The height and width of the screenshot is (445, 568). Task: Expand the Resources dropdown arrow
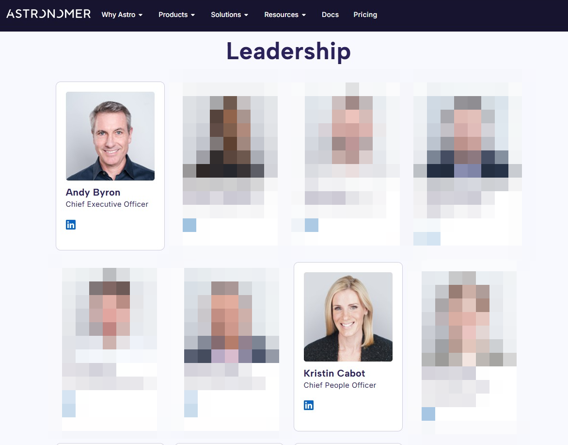point(303,15)
